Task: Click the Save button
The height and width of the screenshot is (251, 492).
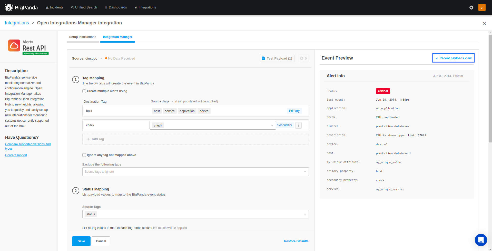Action: (81, 241)
